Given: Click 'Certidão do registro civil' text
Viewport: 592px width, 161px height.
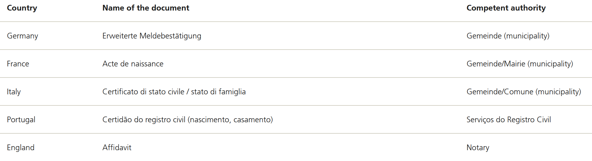Looking at the screenshot, I should click(144, 120).
